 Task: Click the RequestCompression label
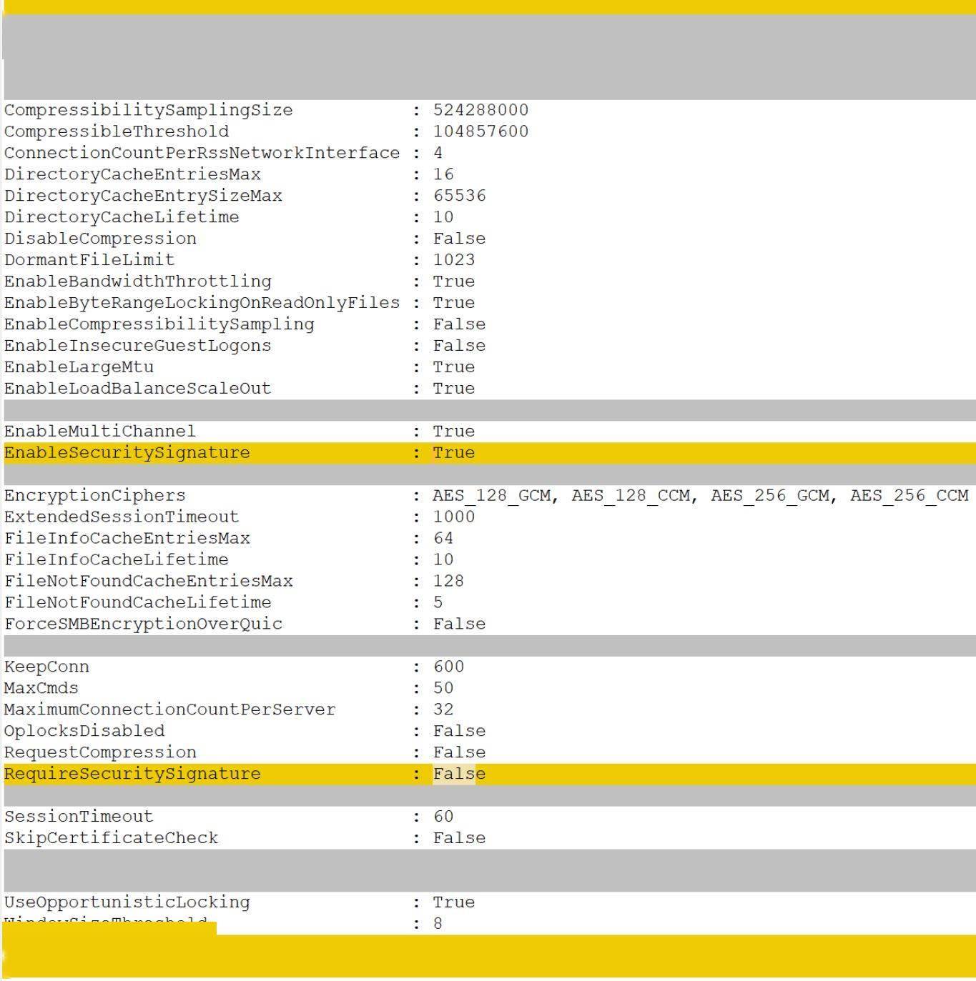[100, 753]
